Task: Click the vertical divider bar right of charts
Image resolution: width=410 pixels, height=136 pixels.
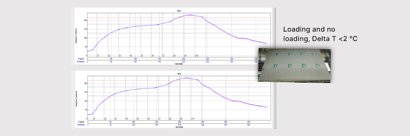Action: (275, 68)
